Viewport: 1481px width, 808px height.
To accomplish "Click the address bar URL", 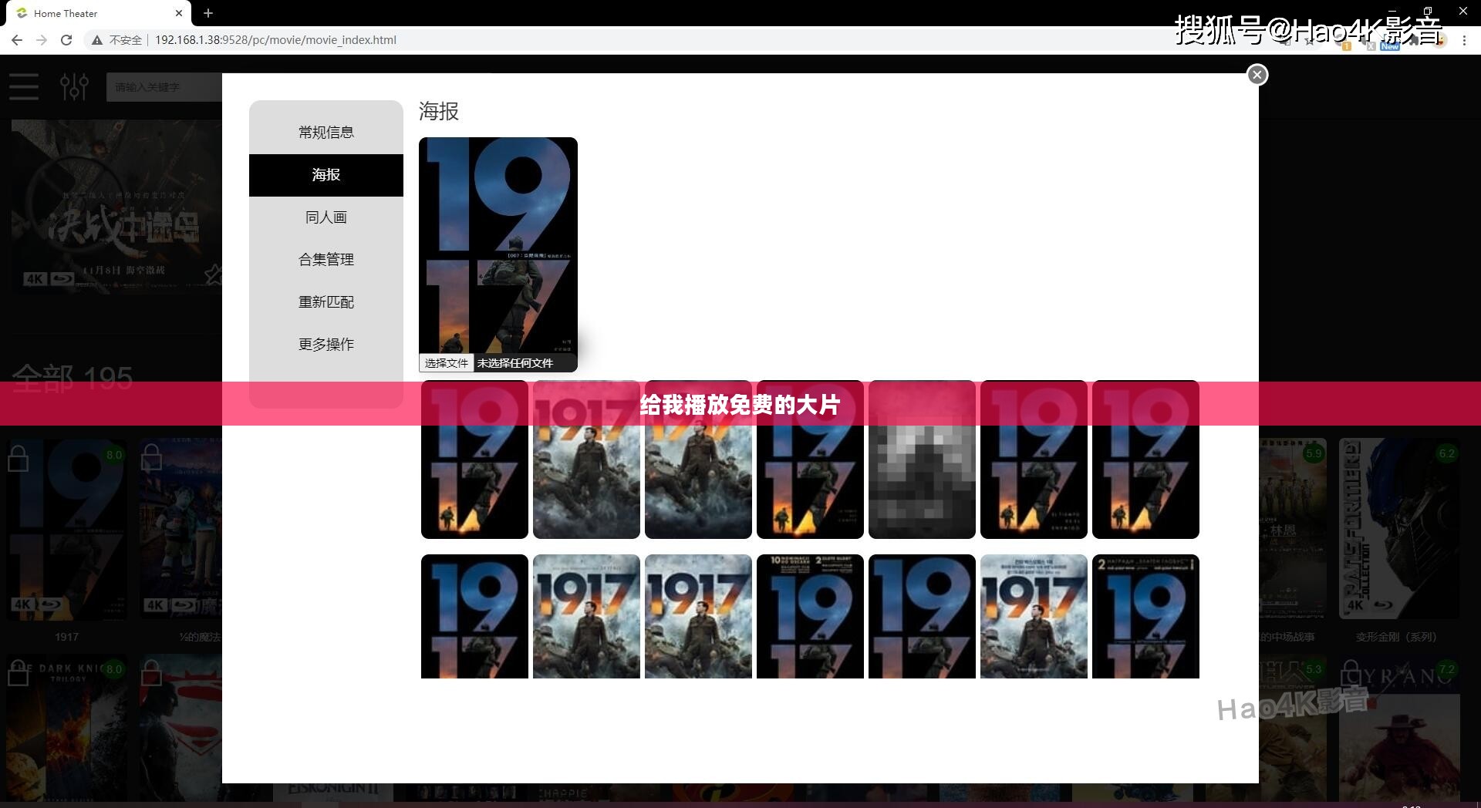I will [275, 40].
